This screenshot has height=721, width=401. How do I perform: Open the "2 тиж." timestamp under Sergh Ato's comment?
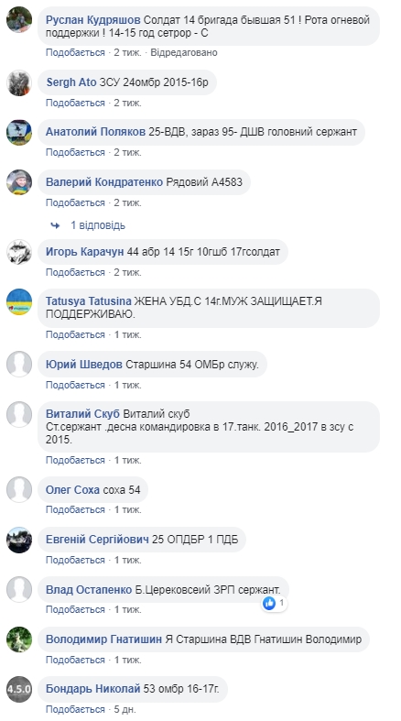click(x=127, y=103)
